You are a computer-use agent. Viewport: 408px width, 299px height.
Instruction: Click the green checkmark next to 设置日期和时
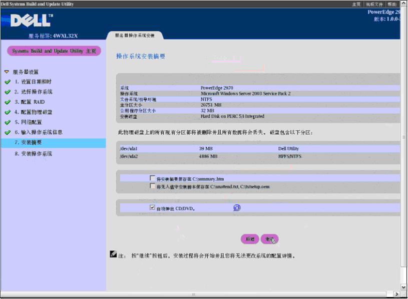coord(7,82)
